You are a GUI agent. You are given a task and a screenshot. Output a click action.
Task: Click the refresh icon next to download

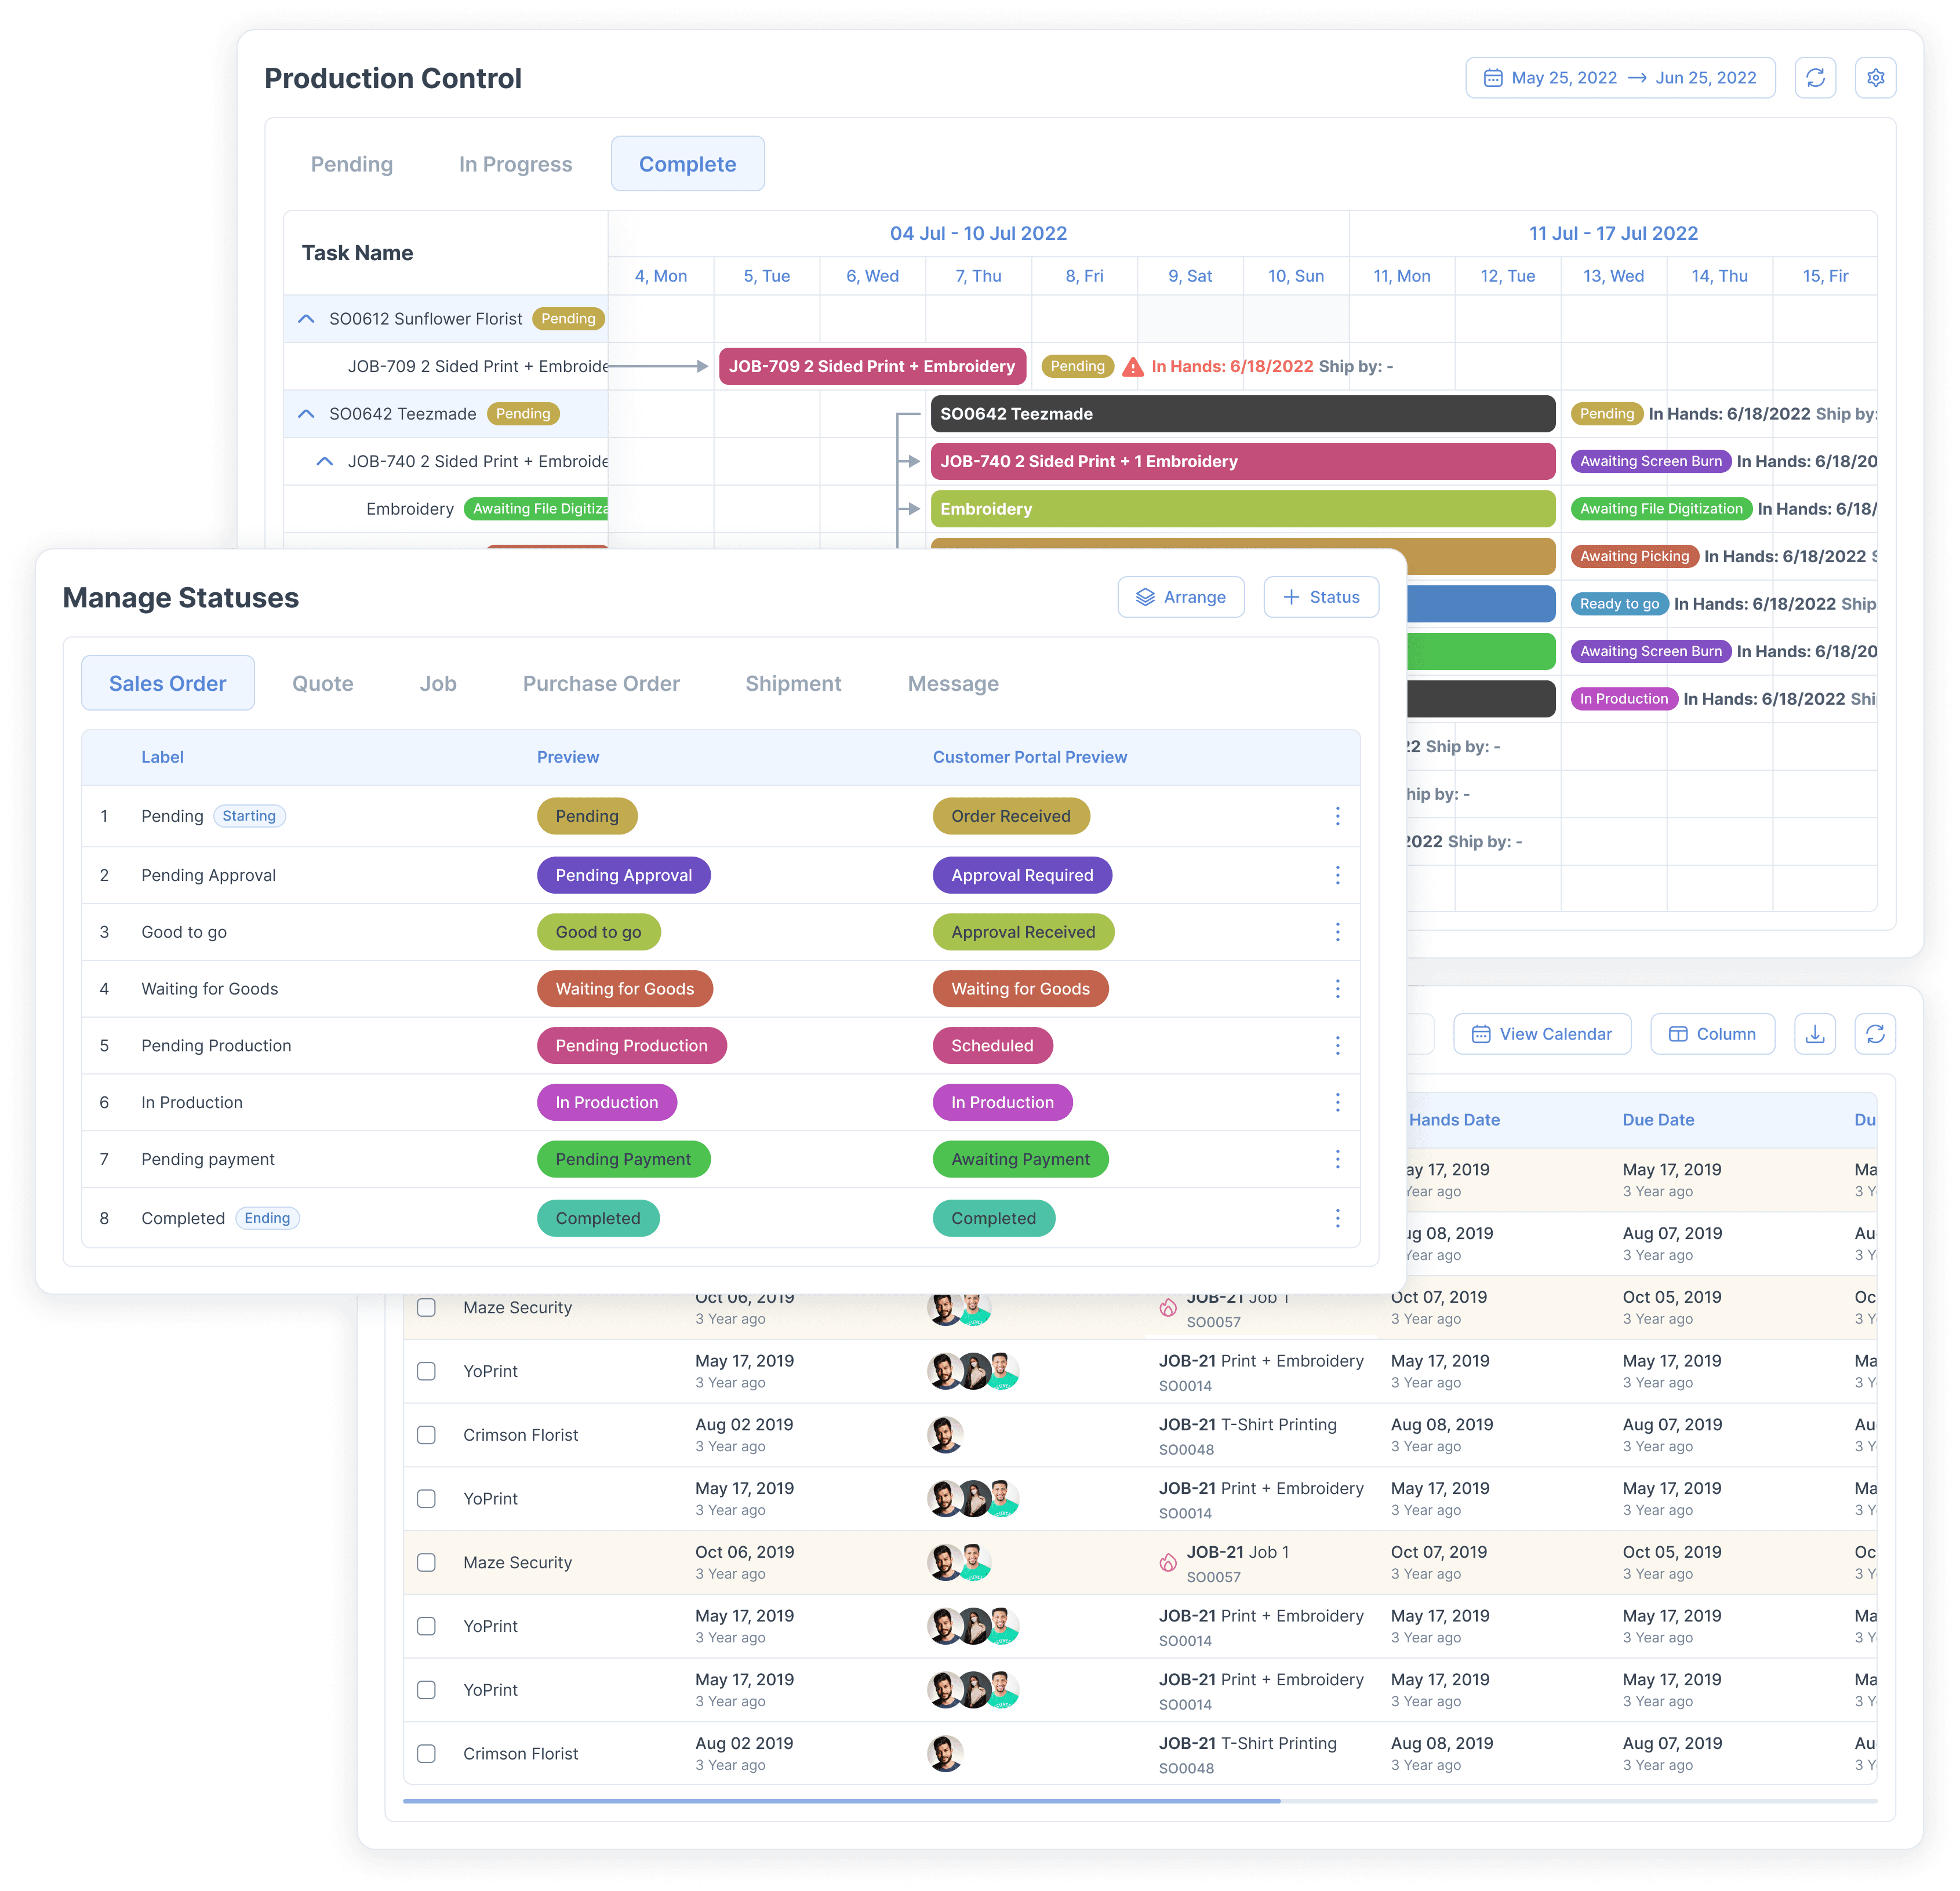[x=1875, y=1033]
